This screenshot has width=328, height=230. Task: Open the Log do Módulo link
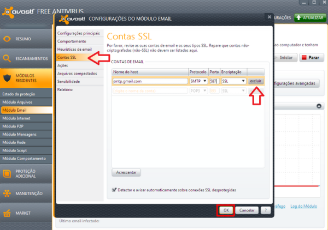pyautogui.click(x=304, y=206)
